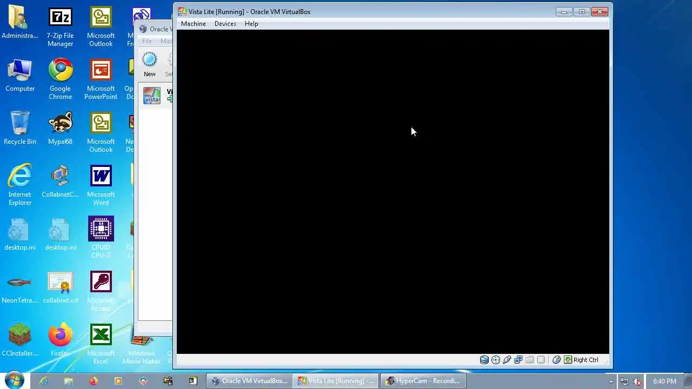Open Google Chrome desktop icon

pos(60,79)
